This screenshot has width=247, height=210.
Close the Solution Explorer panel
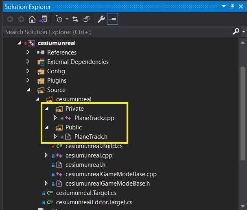241,7
